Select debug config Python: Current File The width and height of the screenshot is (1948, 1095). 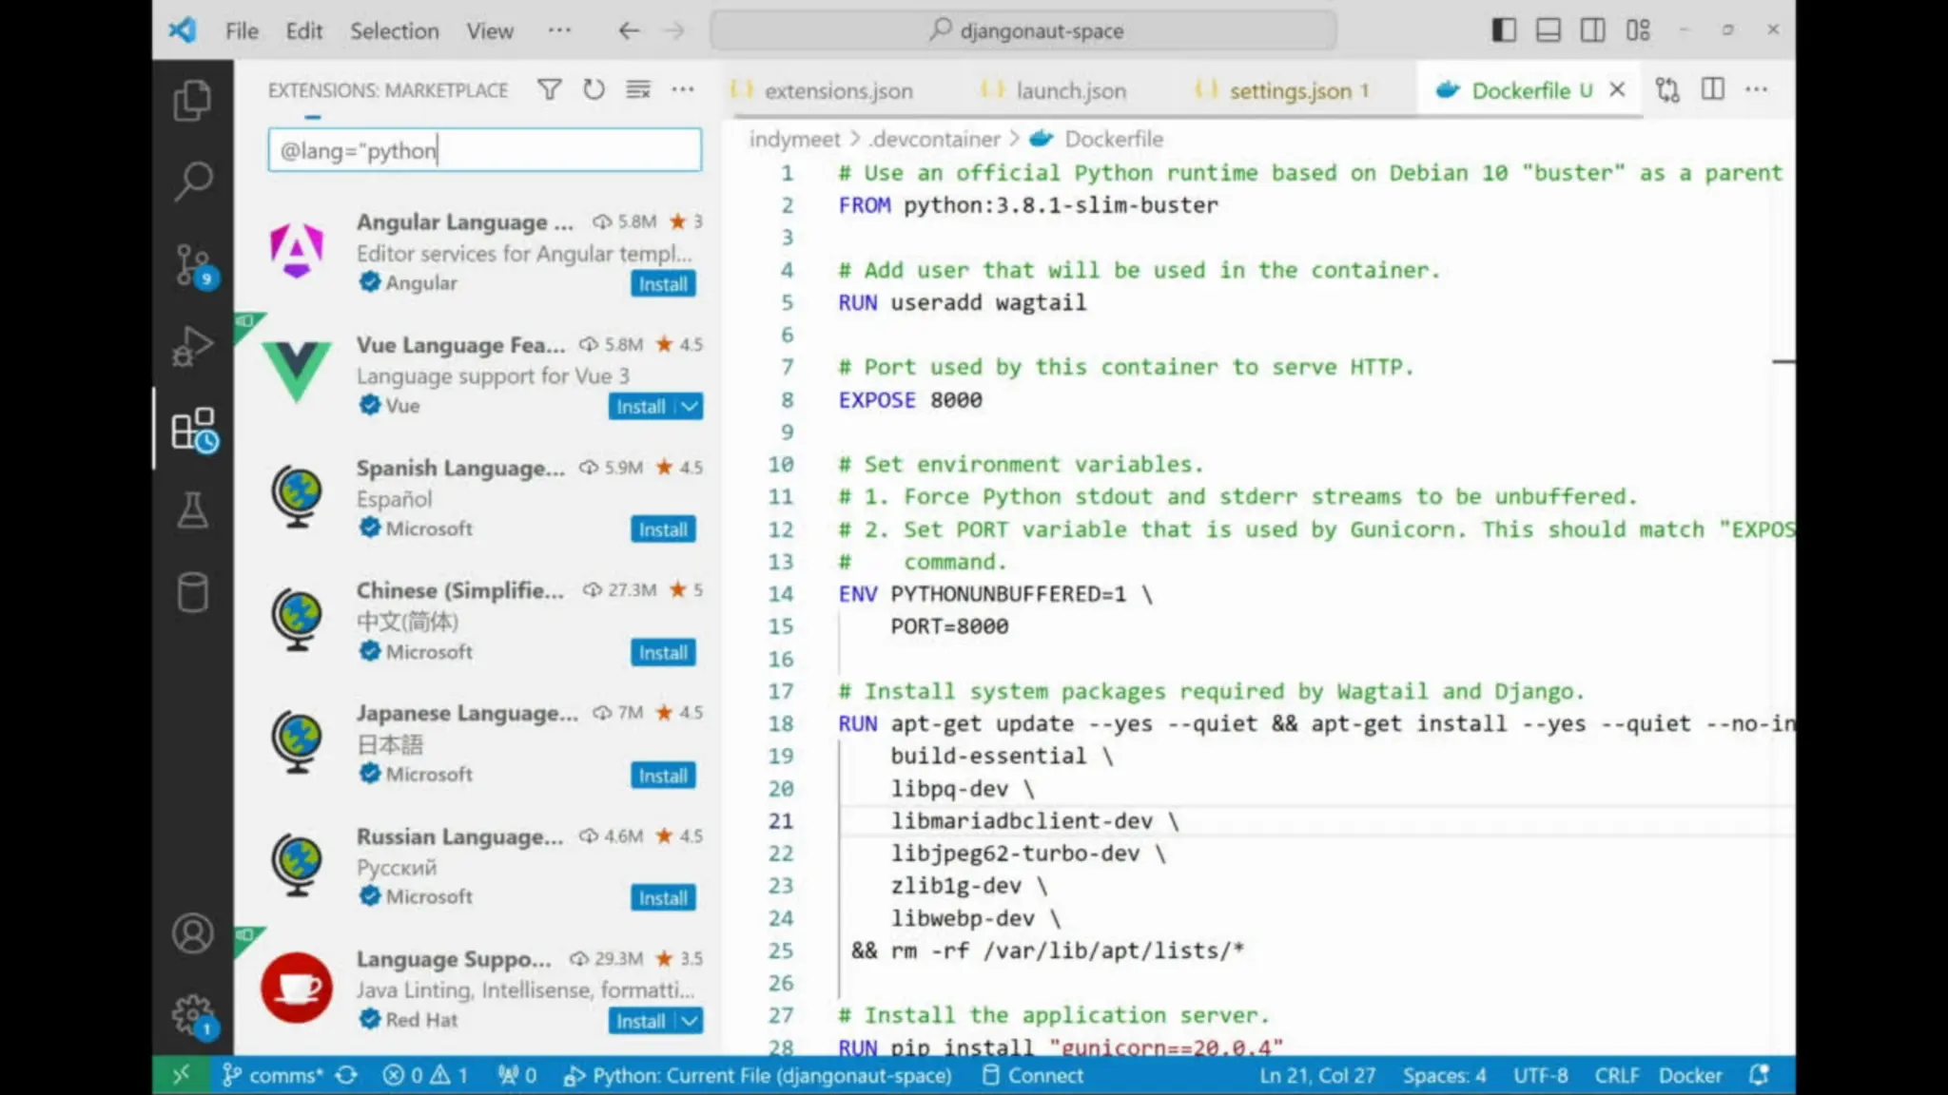click(758, 1075)
